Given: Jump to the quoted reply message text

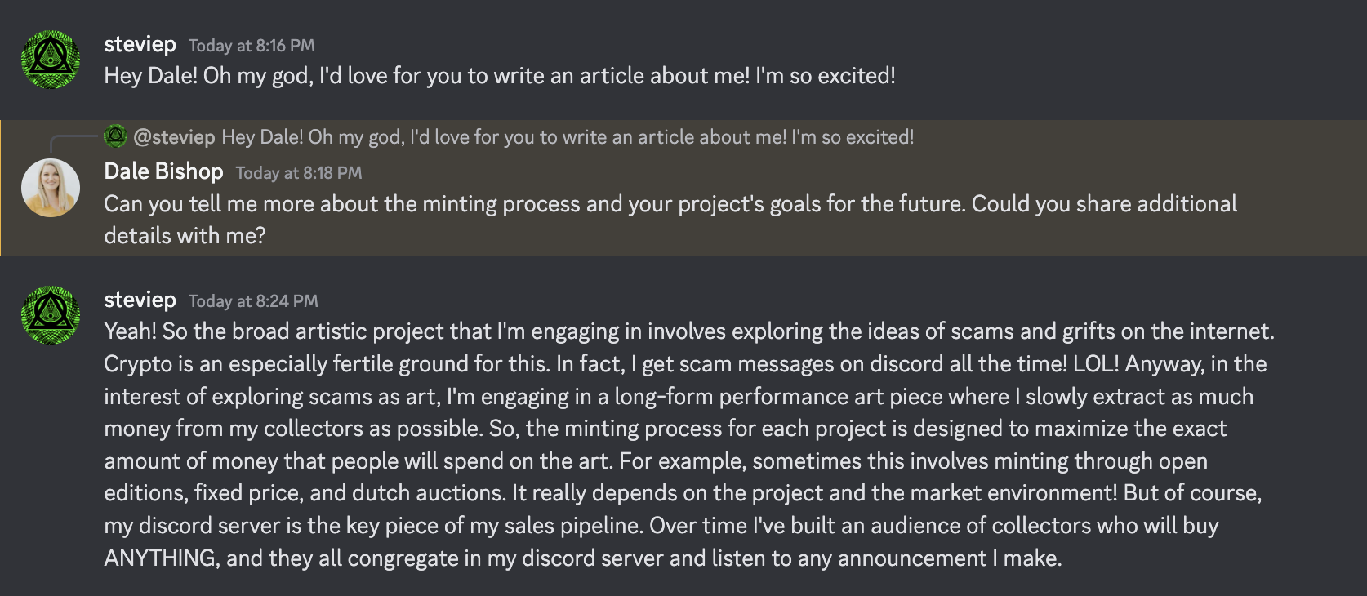Looking at the screenshot, I should 568,137.
